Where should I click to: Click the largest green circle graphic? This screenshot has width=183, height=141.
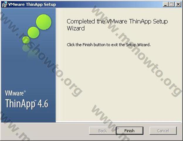click(44, 22)
